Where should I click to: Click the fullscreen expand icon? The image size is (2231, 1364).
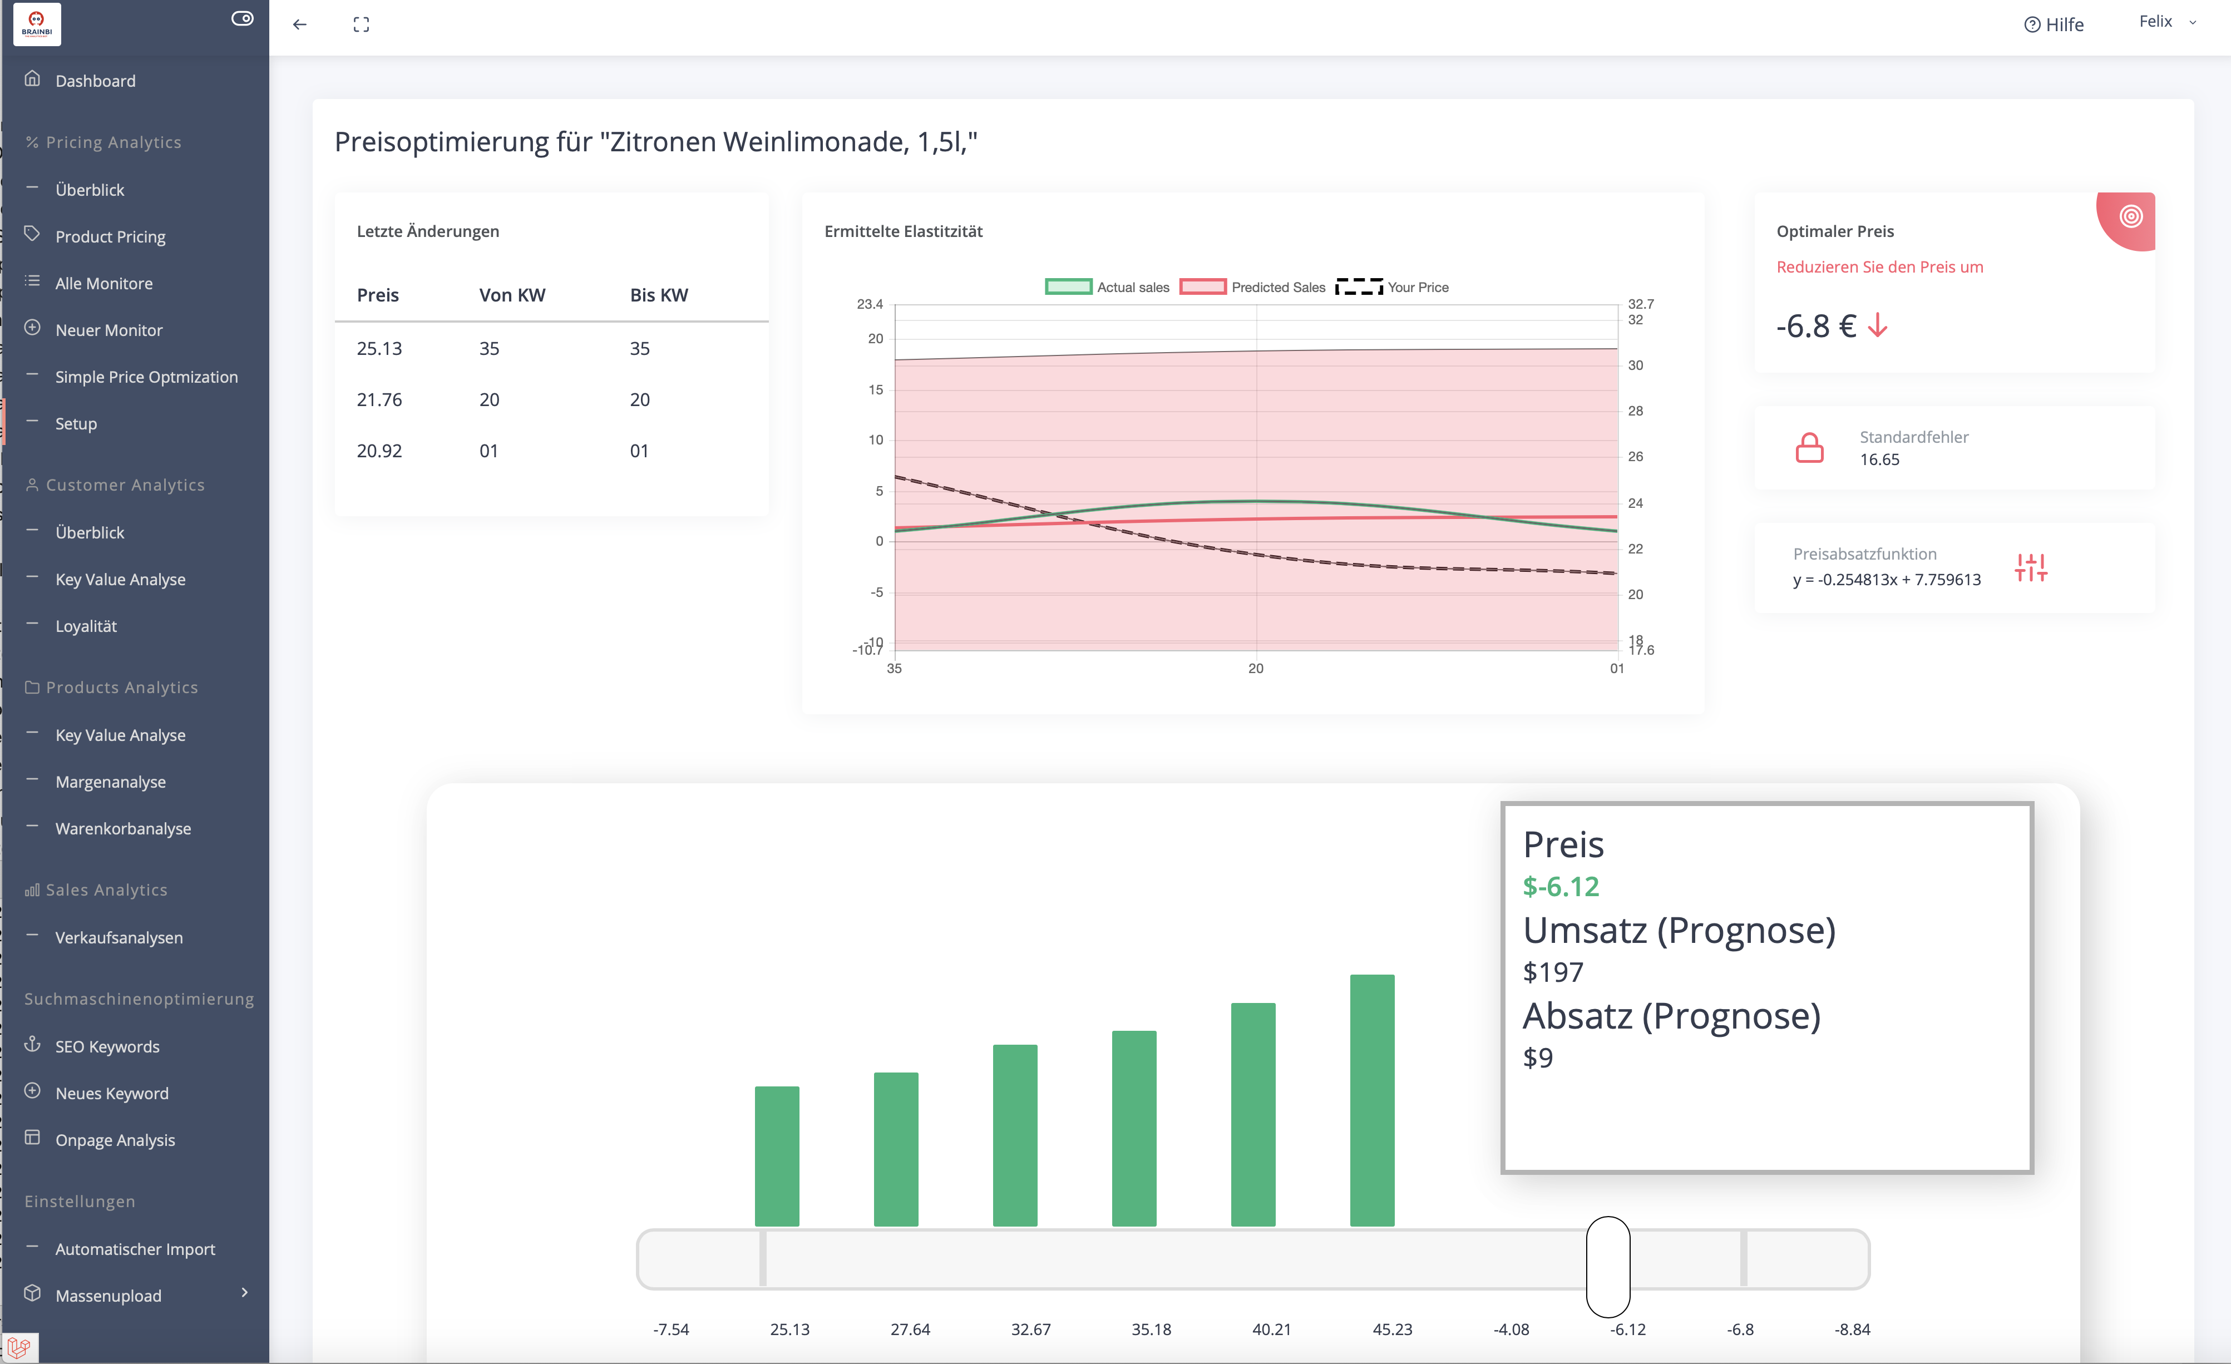(361, 24)
